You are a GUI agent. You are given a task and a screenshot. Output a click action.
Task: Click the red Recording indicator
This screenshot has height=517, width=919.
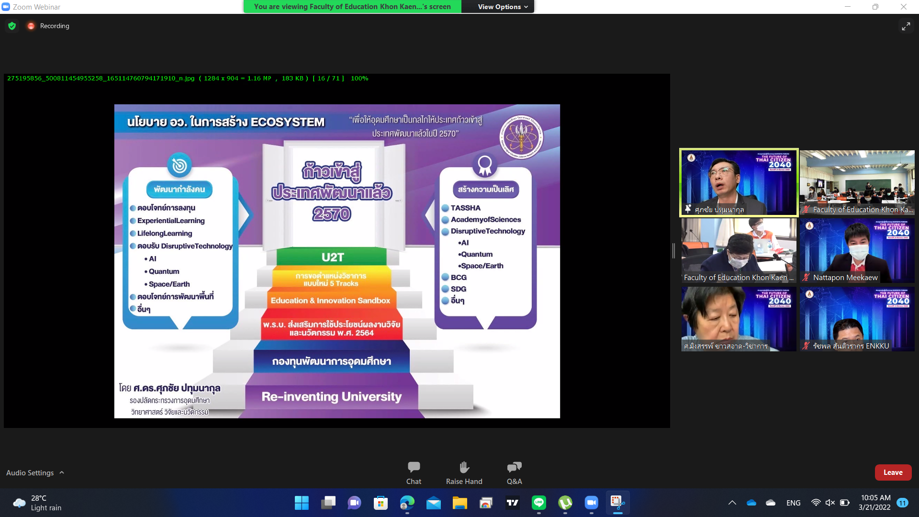tap(31, 26)
